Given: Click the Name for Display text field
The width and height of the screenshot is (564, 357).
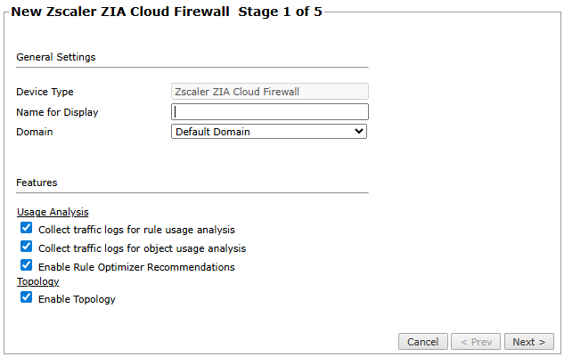Looking at the screenshot, I should [x=269, y=112].
